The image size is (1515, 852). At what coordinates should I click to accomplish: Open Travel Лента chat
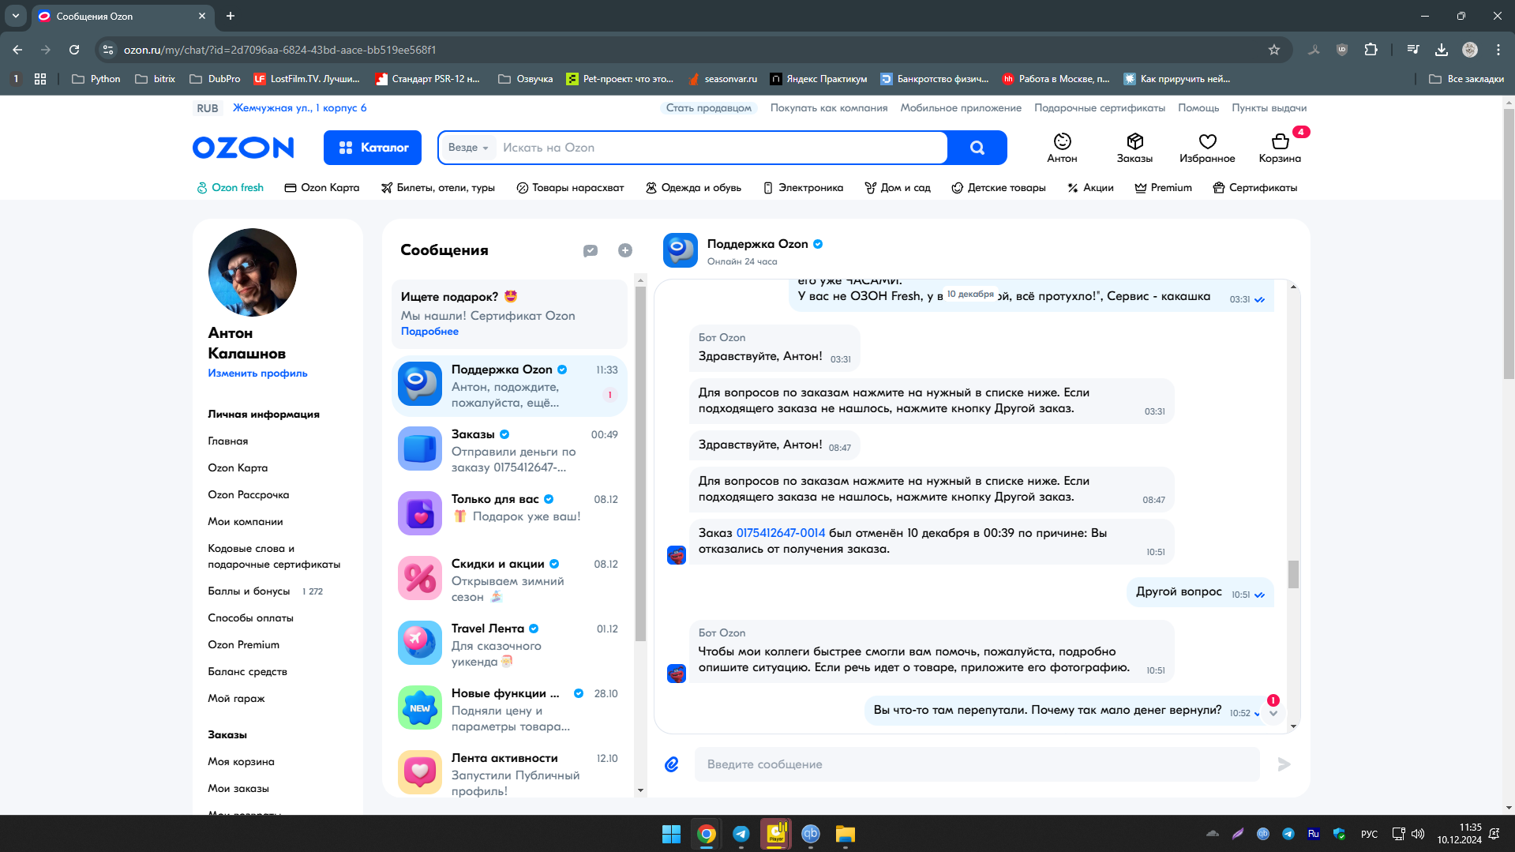pos(509,644)
